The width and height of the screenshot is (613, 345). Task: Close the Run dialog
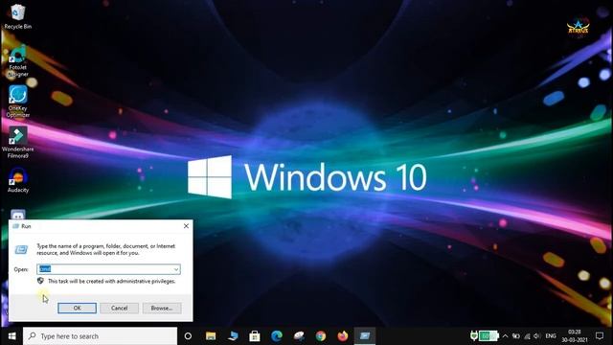[x=186, y=226]
